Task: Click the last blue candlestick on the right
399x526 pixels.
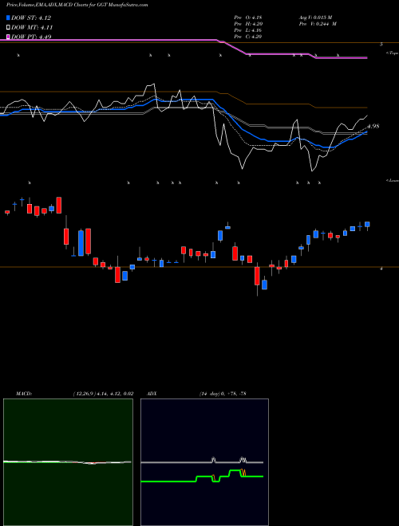Action: [367, 225]
